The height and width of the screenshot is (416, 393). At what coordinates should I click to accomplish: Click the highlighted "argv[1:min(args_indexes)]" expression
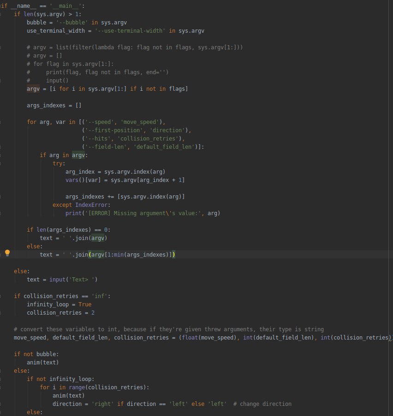(x=131, y=255)
